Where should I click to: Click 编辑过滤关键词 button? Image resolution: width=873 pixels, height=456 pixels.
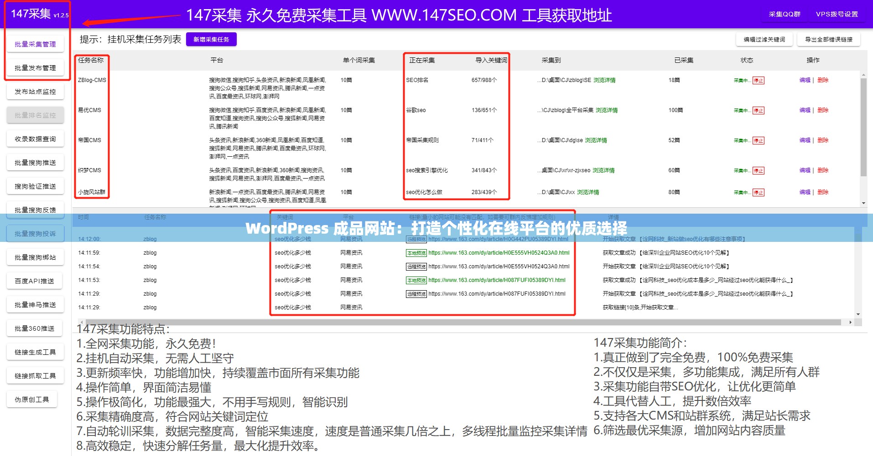764,39
